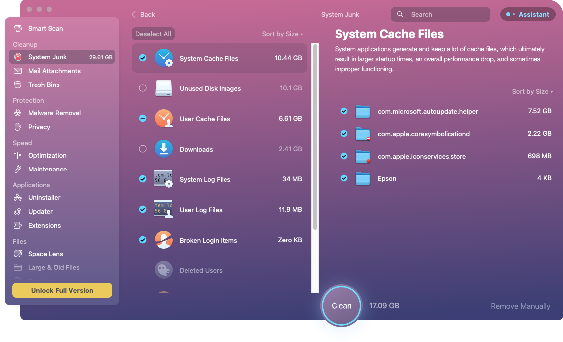This screenshot has width=563, height=342.
Task: Open the Assistant panel
Action: pyautogui.click(x=528, y=15)
